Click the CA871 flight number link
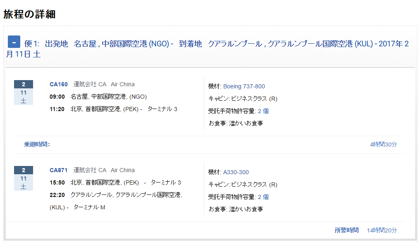Viewport: 420px width, 244px height. (x=58, y=170)
